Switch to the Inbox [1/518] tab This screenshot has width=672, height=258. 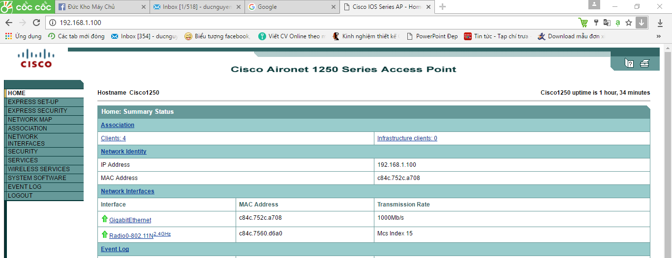(196, 7)
